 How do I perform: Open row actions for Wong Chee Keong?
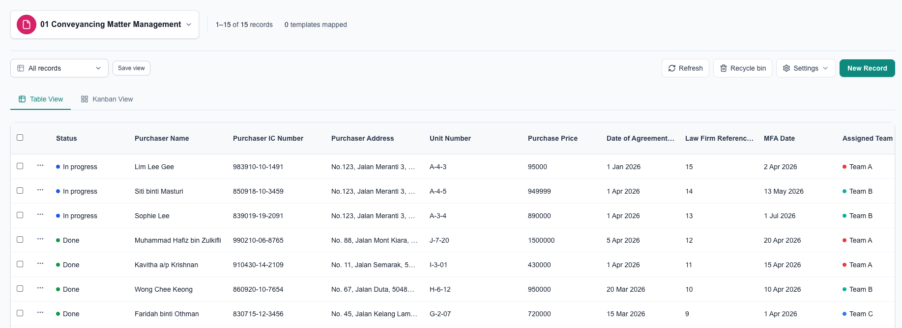(x=40, y=288)
